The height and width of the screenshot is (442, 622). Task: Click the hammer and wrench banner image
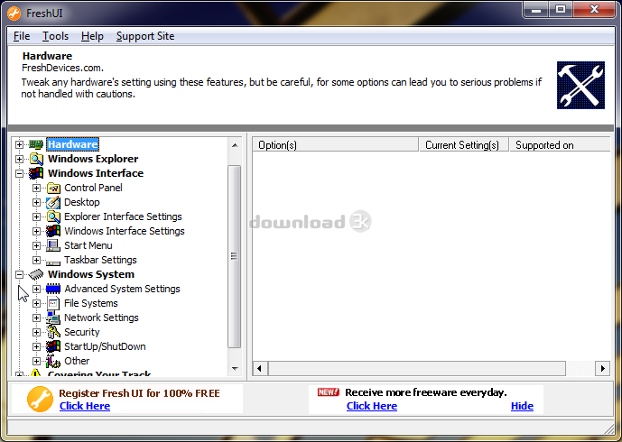[x=580, y=85]
